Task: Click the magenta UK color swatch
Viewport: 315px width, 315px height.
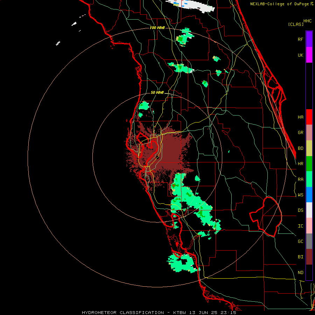Action: (309, 55)
